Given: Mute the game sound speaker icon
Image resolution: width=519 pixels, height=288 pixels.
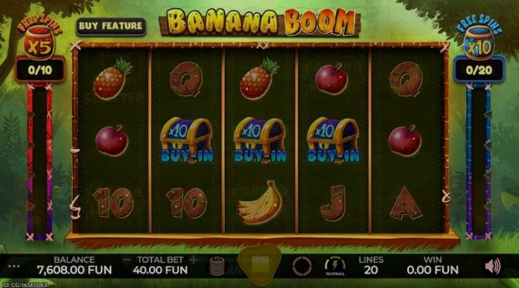Looking at the screenshot, I should point(492,267).
